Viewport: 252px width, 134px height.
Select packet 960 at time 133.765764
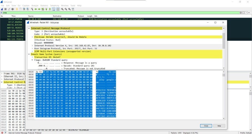tap(13, 36)
